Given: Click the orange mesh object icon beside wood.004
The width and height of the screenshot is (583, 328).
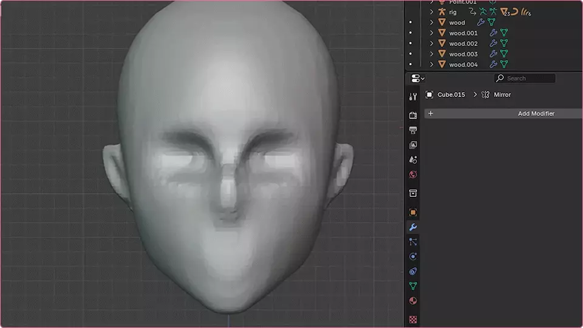Looking at the screenshot, I should [x=442, y=64].
